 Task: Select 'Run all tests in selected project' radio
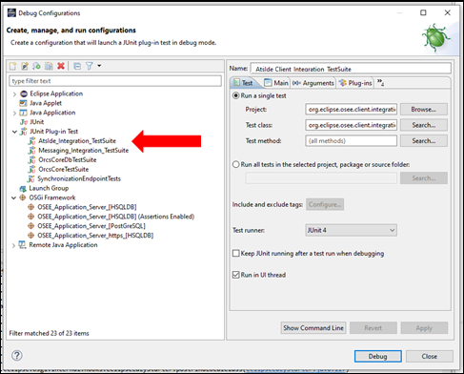(236, 164)
